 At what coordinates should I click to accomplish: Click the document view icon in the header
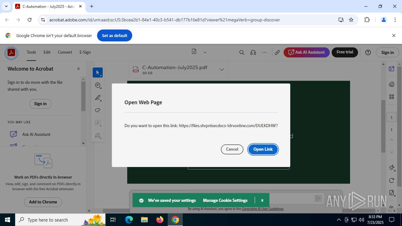[x=194, y=52]
